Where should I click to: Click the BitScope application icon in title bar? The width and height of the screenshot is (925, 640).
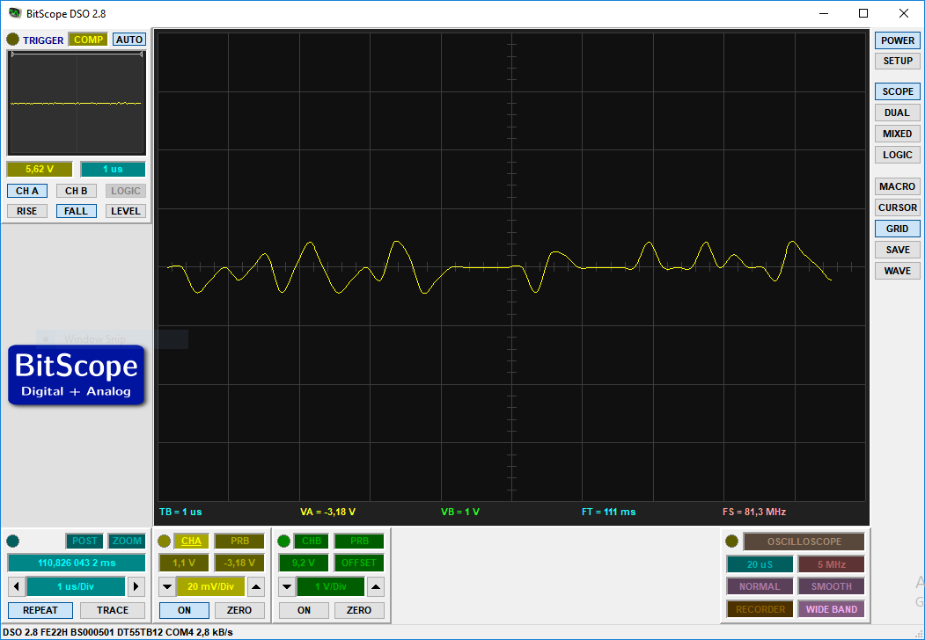(x=15, y=13)
